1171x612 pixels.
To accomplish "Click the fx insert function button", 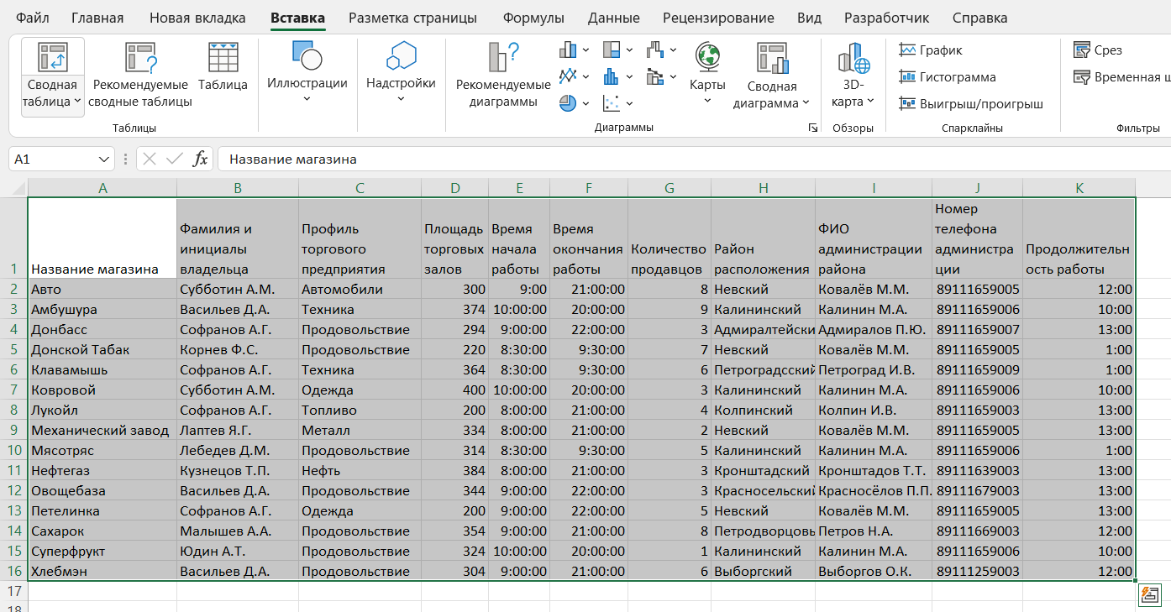I will pos(200,159).
